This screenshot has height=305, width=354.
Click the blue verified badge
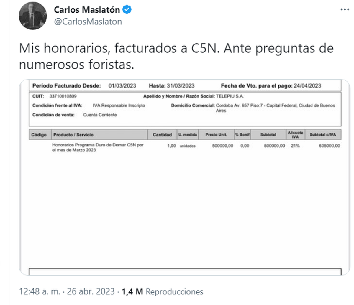click(127, 10)
